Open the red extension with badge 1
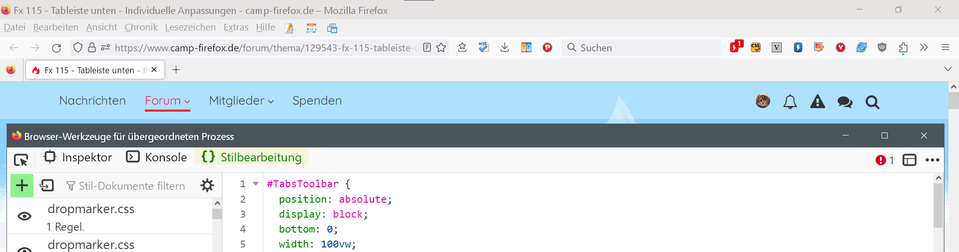Image resolution: width=959 pixels, height=252 pixels. (x=736, y=46)
